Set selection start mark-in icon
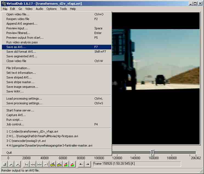This screenshot has height=174, width=204. click(81, 164)
